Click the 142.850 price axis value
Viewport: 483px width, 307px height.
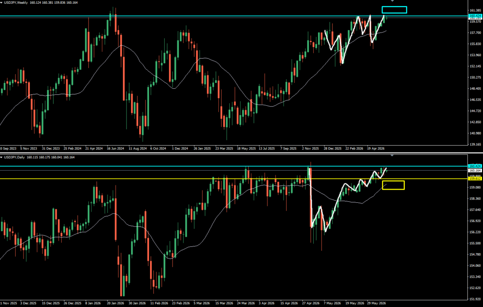(475, 122)
